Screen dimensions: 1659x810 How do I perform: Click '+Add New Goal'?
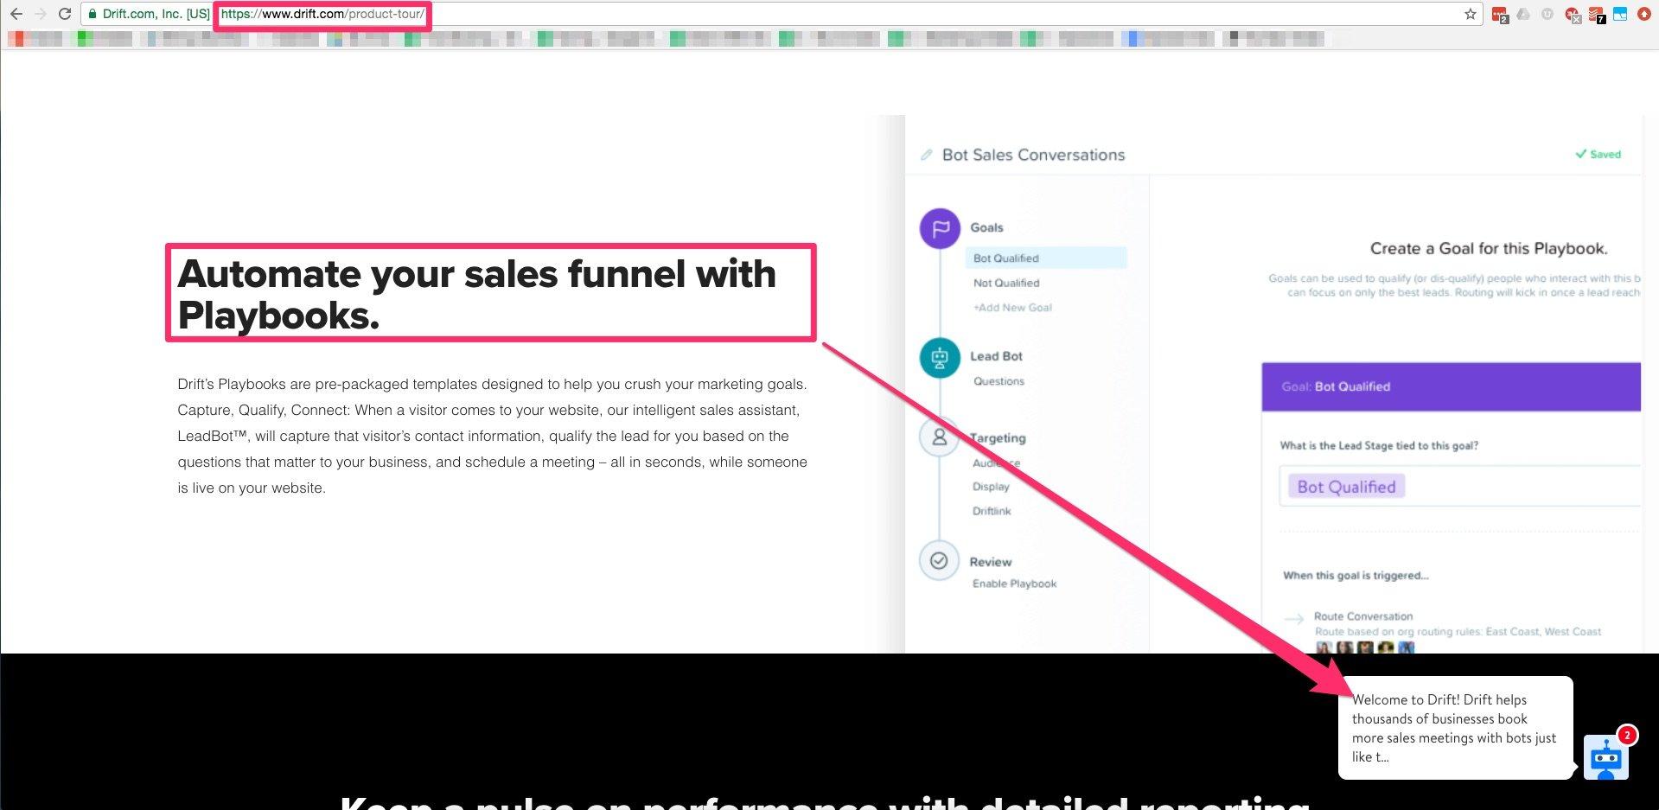[1012, 308]
